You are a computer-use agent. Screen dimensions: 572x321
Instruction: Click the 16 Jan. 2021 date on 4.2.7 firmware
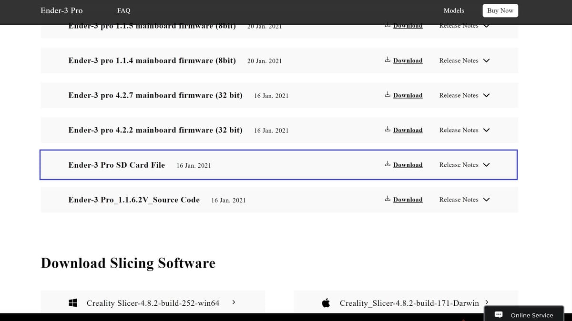coord(271,96)
